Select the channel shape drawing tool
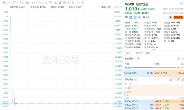The image size is (184, 110). point(15,3)
